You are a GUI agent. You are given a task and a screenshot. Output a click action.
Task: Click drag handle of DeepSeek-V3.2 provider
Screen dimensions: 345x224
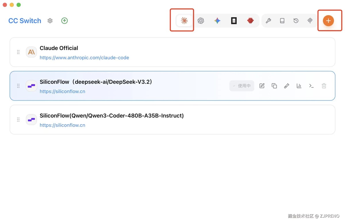(x=18, y=86)
